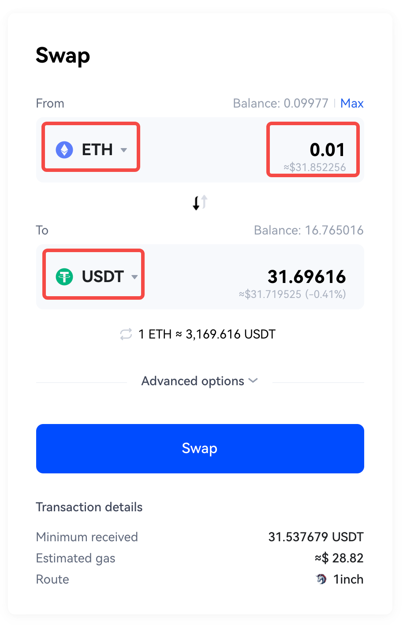Click the 1inch unicorn route icon
The image size is (403, 625).
tap(322, 579)
